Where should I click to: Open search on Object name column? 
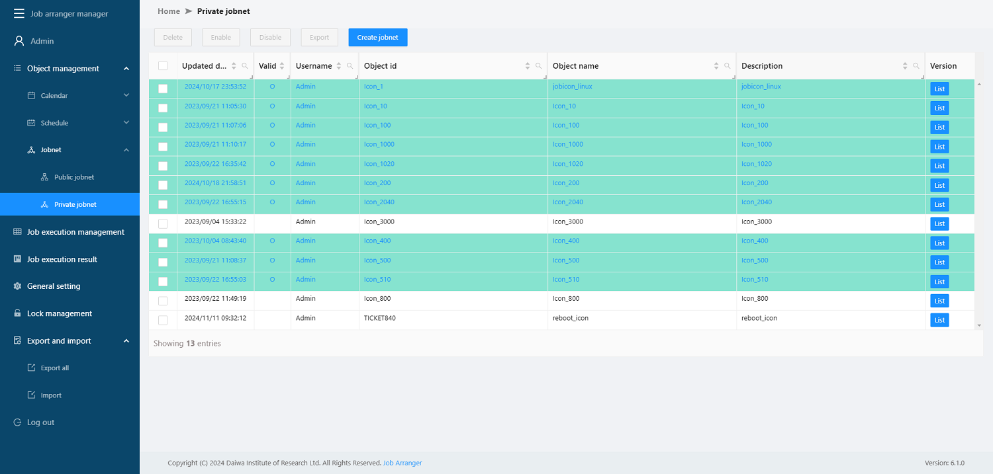click(x=727, y=66)
